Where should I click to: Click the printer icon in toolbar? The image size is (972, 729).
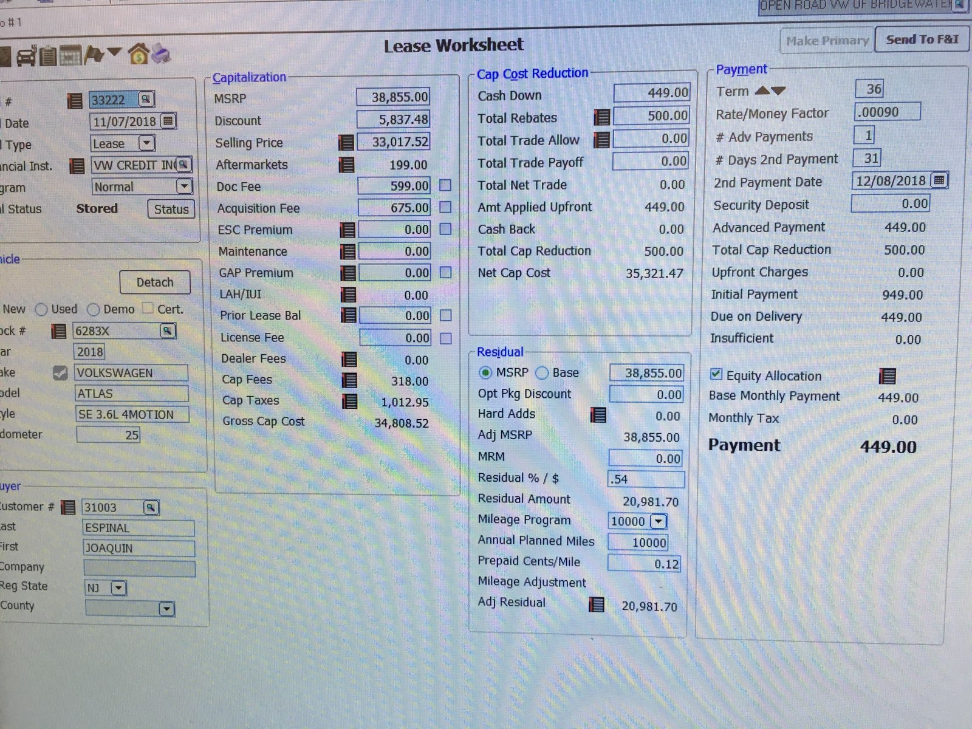161,55
